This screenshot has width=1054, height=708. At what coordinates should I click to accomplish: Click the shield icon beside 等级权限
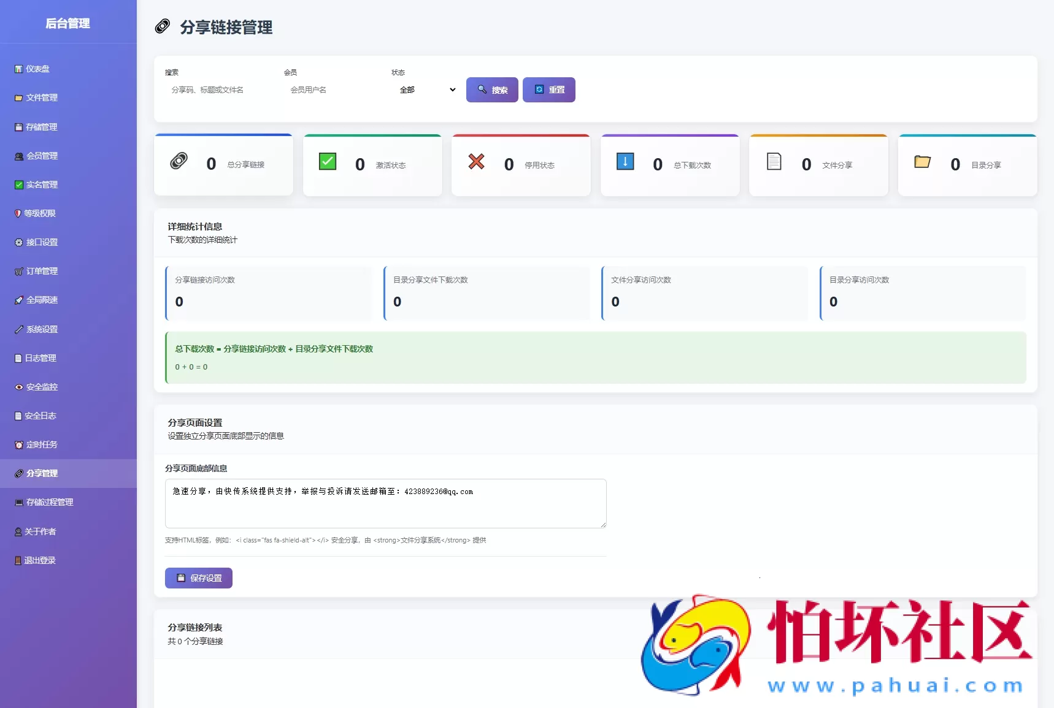(x=18, y=213)
